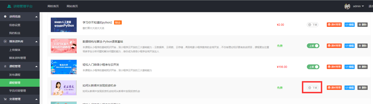Open thumbnail of 如何从新闻中发现投资机会
Screen dimensions: 373x104
tap(64, 88)
